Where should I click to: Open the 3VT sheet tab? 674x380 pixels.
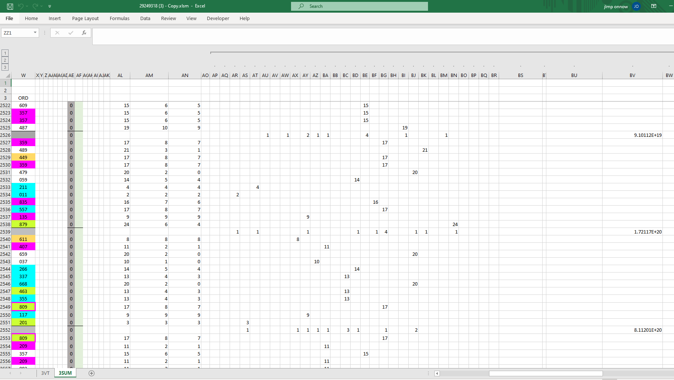coord(45,373)
